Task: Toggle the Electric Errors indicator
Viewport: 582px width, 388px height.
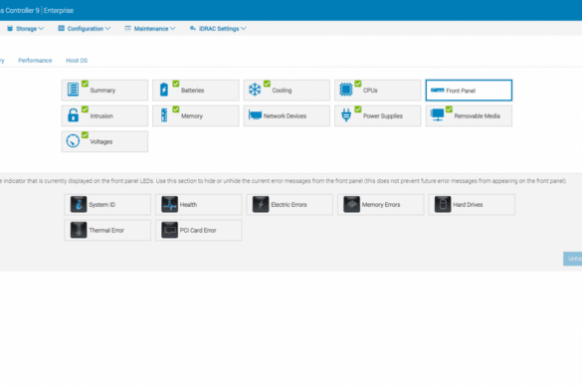Action: (290, 205)
